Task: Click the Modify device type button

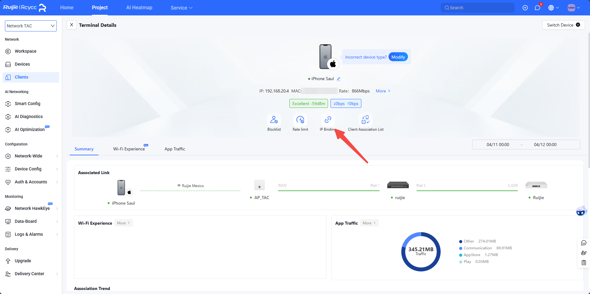Action: (x=398, y=57)
